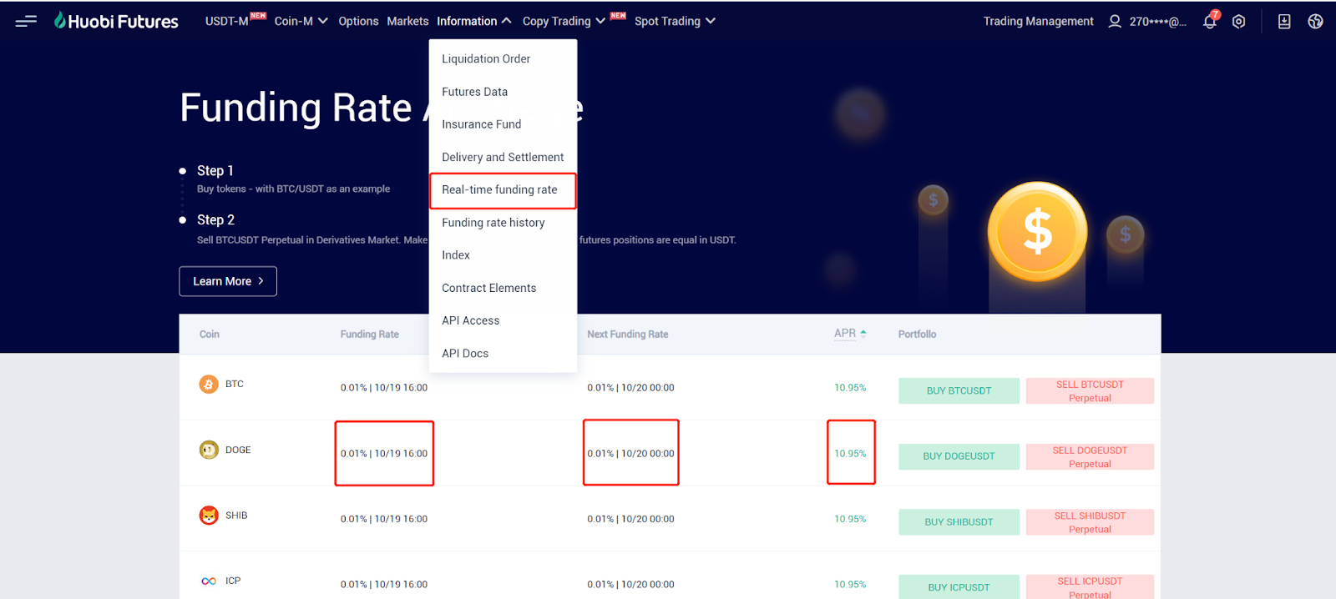The image size is (1336, 599).
Task: Click the download app icon
Action: (x=1284, y=22)
